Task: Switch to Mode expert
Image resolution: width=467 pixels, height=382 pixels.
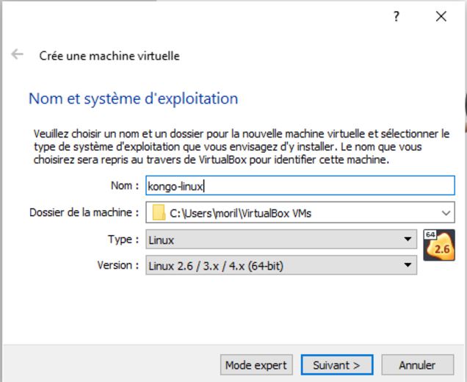Action: click(256, 365)
